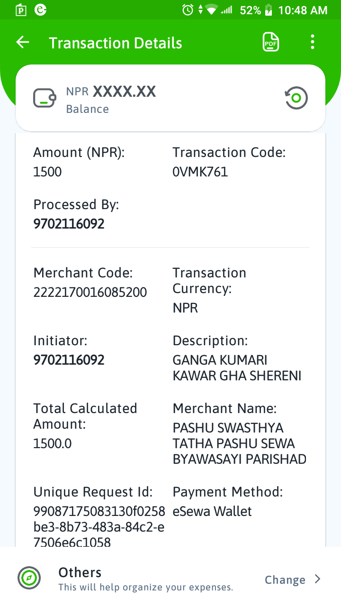Tap the merchant code 2222170016085200
The image size is (341, 607).
coord(90,292)
